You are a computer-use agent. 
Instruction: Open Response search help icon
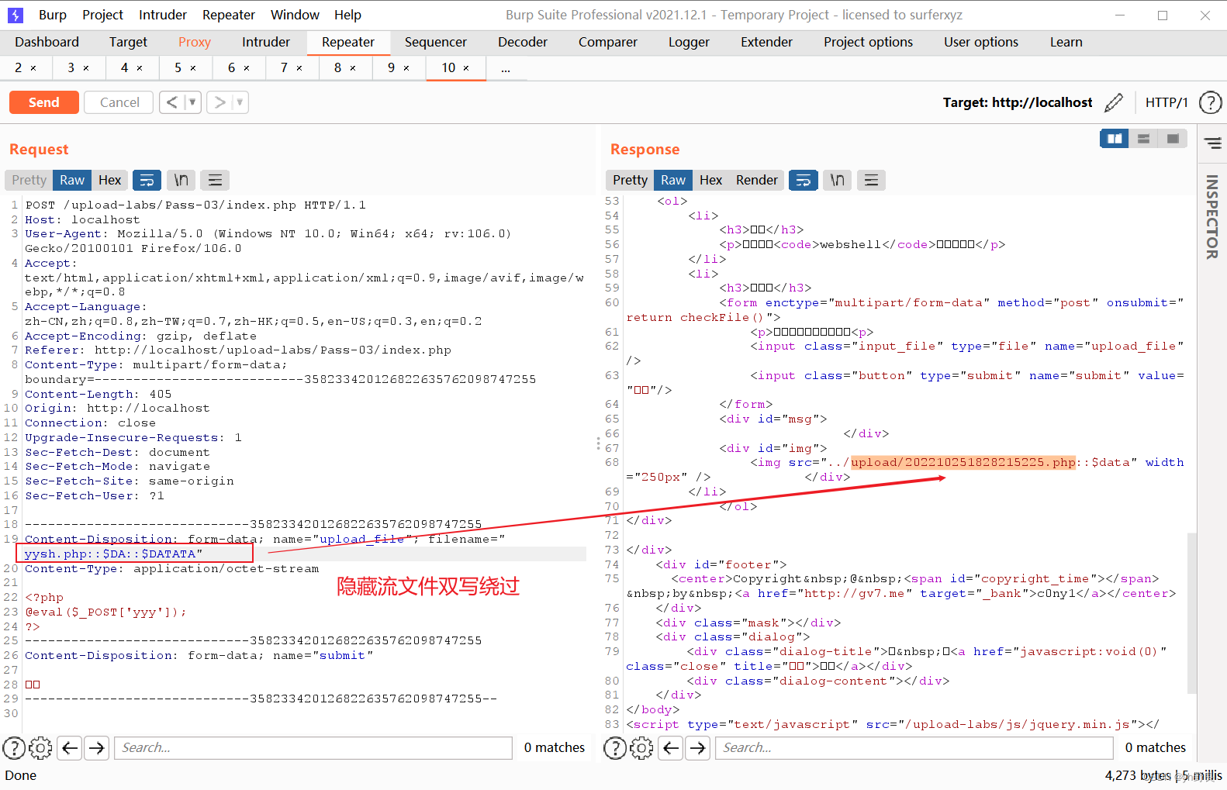pyautogui.click(x=615, y=748)
